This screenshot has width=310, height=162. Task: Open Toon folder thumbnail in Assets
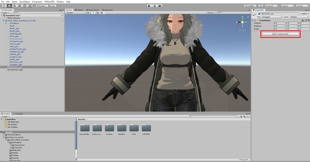point(134,128)
